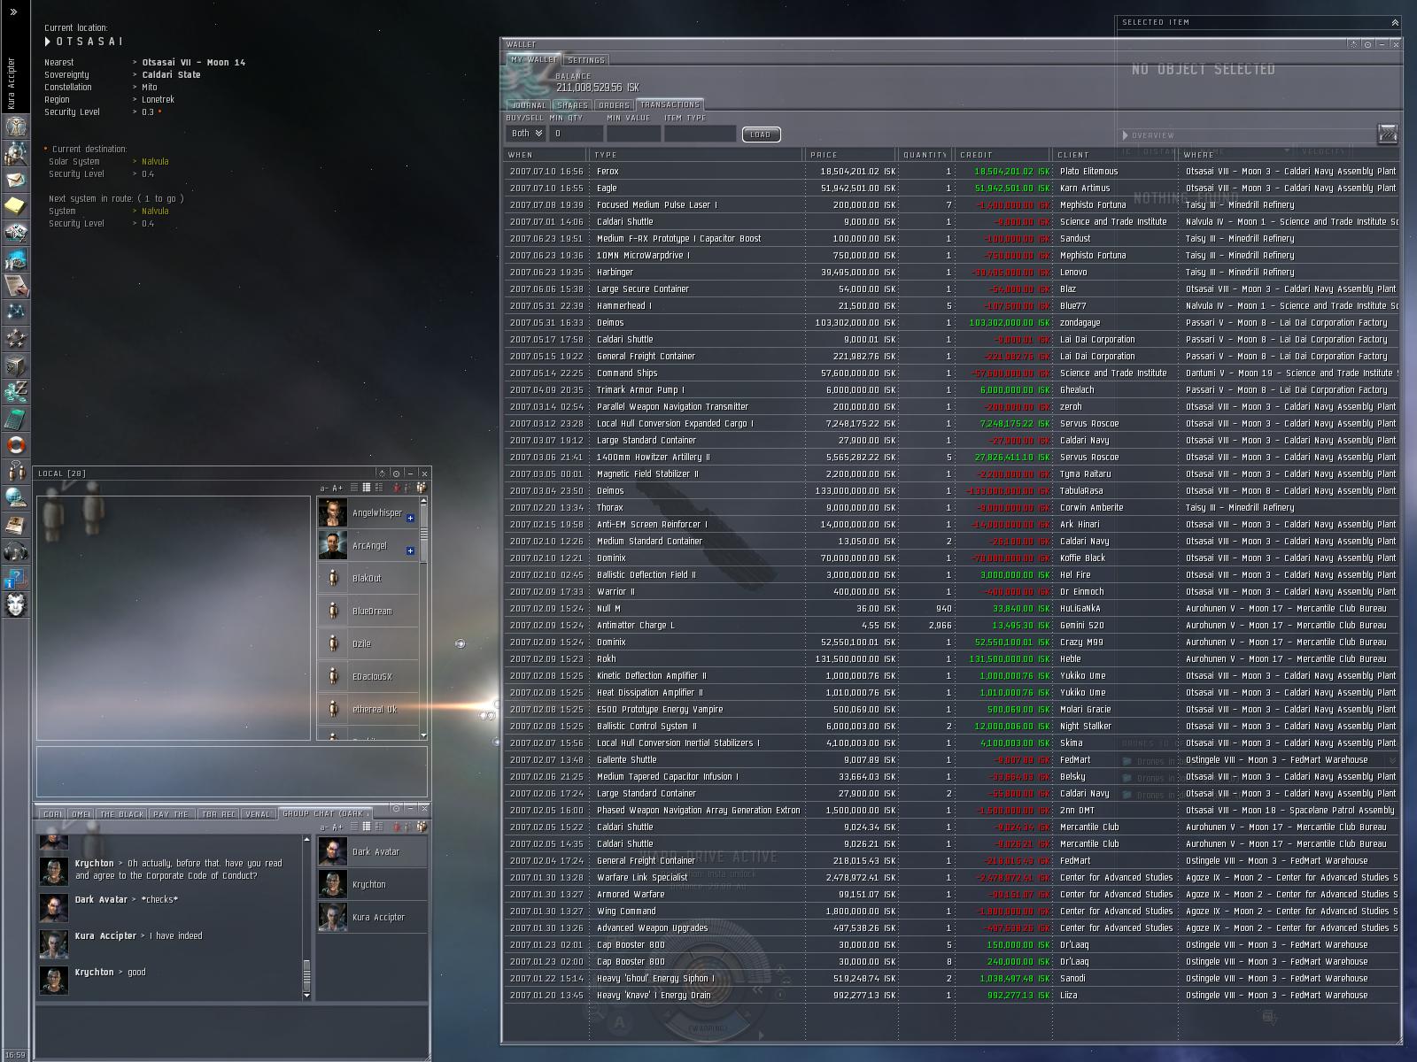1417x1062 pixels.
Task: Click red person icon in Local chat
Action: pyautogui.click(x=397, y=488)
